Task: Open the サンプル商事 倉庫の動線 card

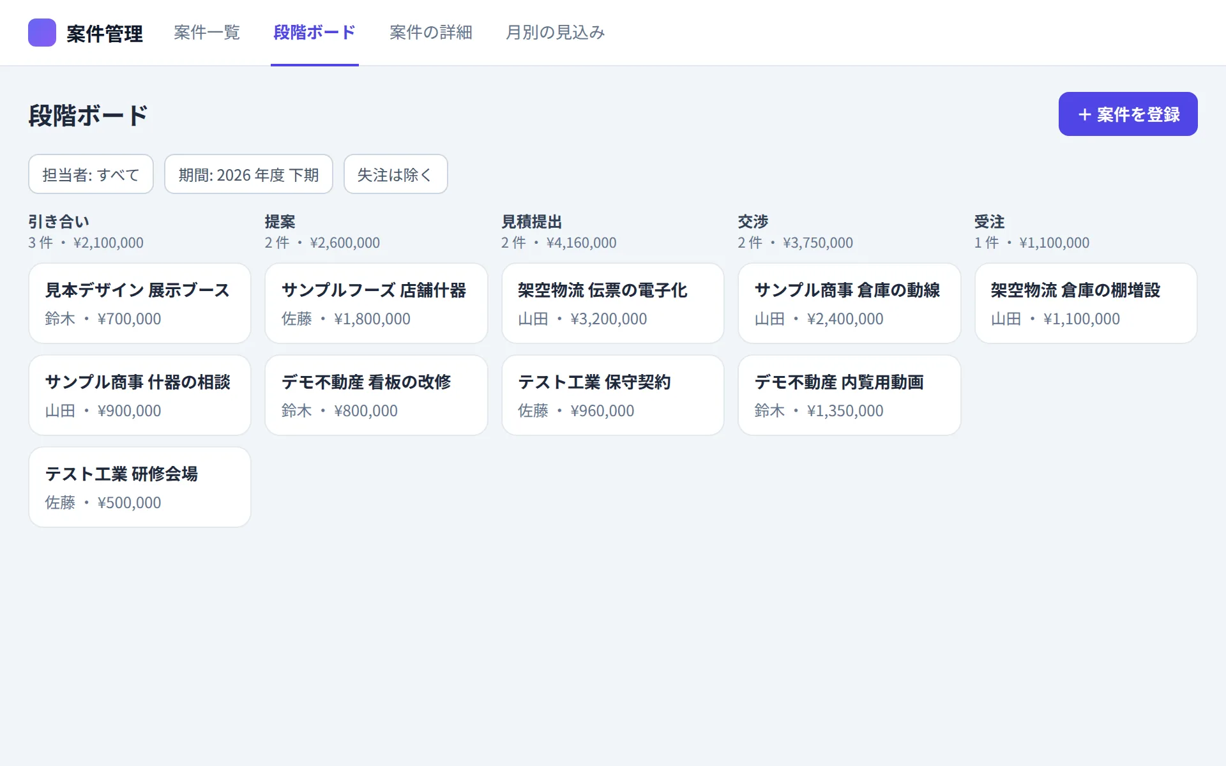Action: (x=849, y=303)
